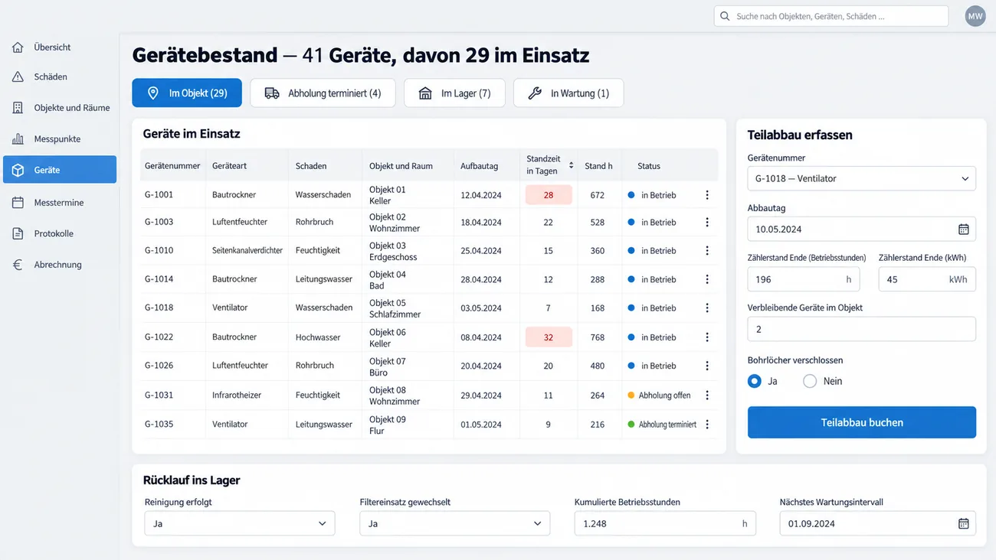Switch to Im Lager (7) tab

click(454, 93)
